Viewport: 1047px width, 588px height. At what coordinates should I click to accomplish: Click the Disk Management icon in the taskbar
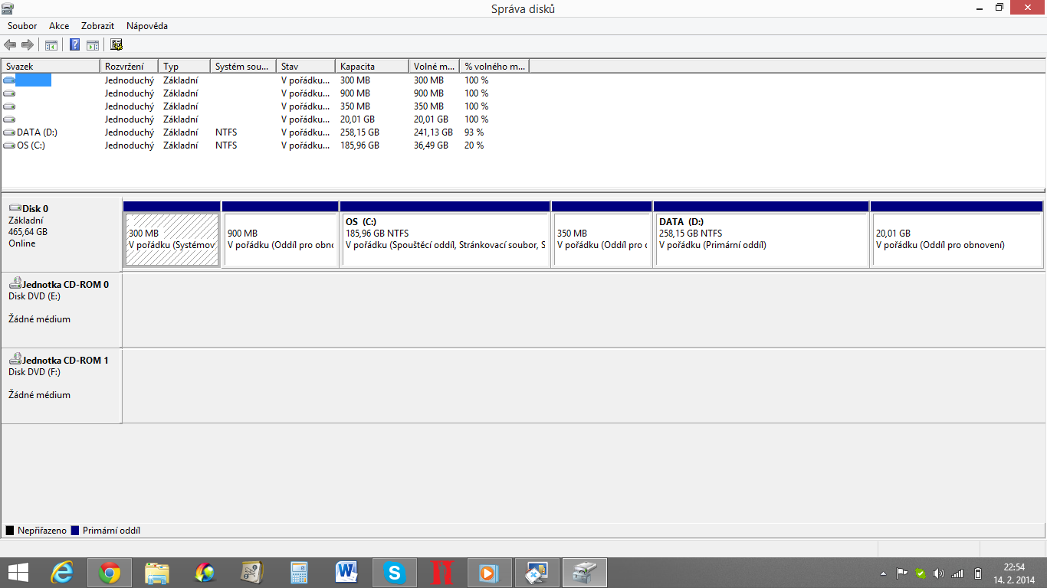click(x=585, y=573)
